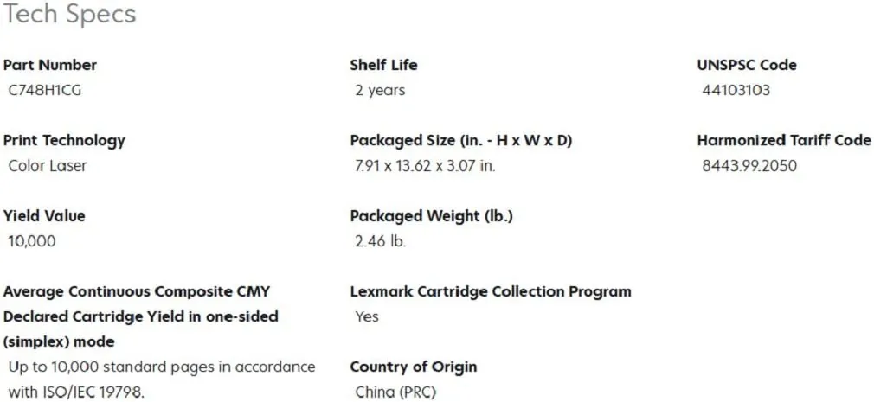The image size is (874, 402).
Task: Select the Shelf Life label
Action: [383, 65]
